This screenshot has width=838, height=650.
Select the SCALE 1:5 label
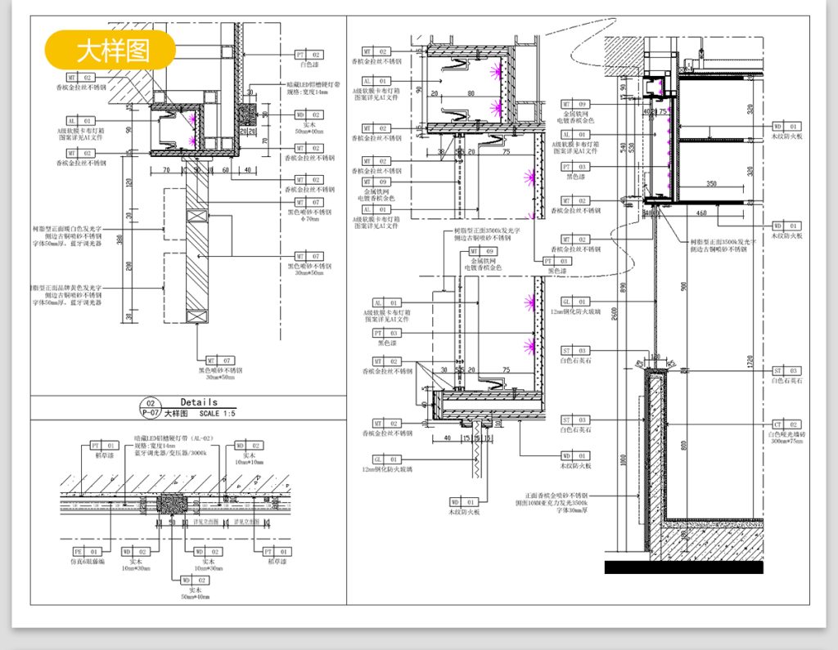click(217, 414)
